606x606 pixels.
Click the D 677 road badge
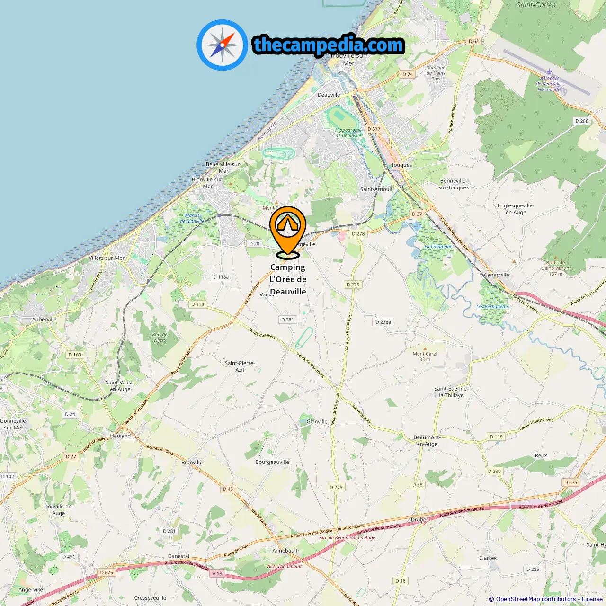click(374, 129)
